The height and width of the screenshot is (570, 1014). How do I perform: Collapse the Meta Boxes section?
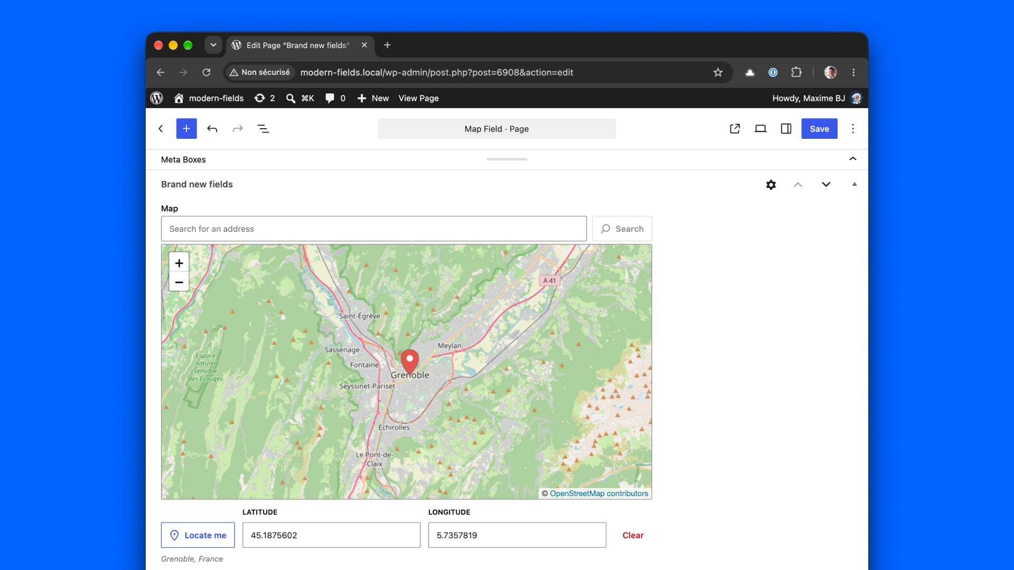coord(853,159)
